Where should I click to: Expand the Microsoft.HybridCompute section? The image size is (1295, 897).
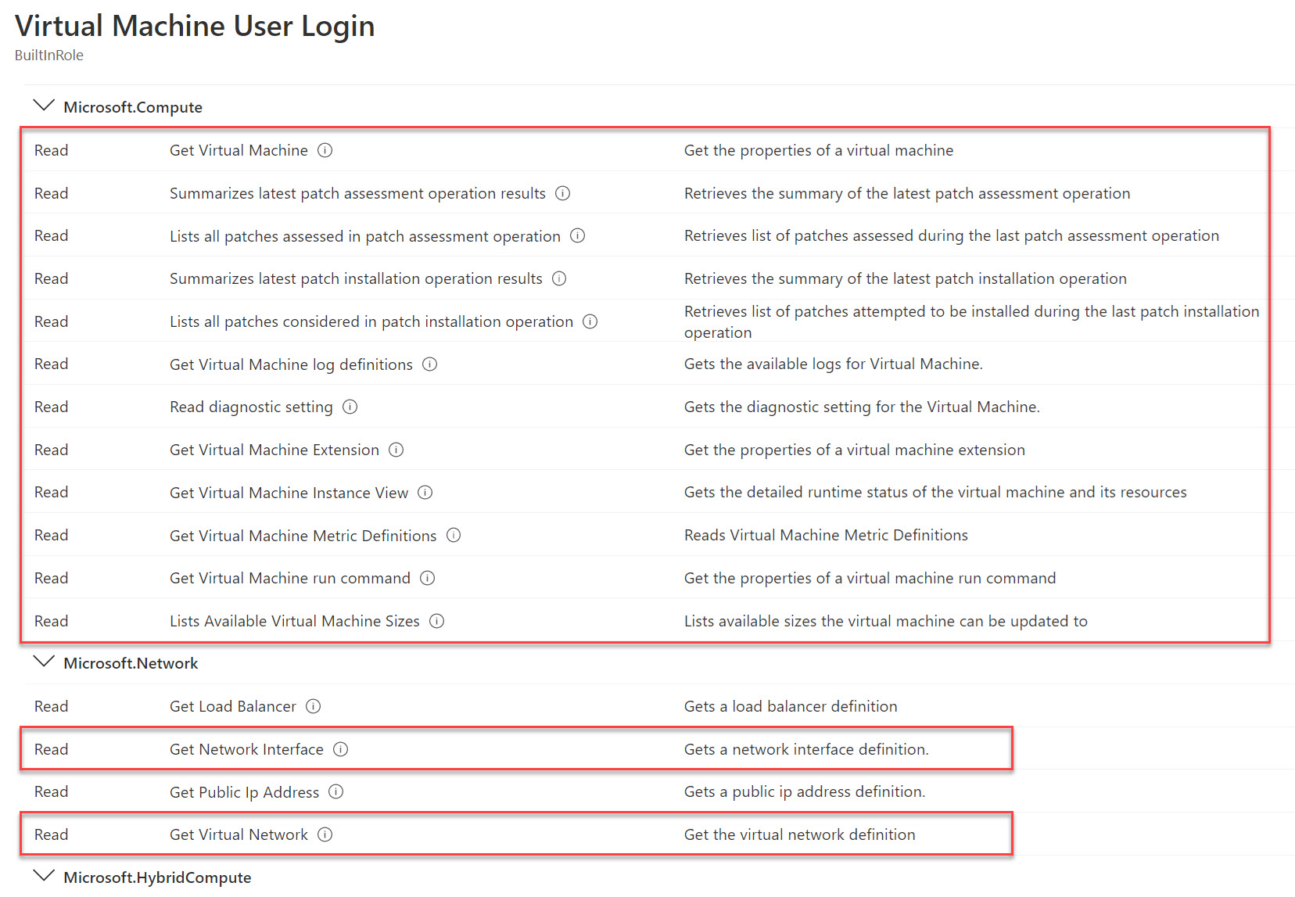coord(44,877)
